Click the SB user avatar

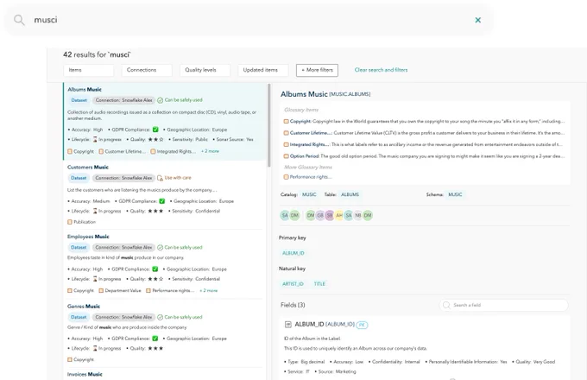point(330,215)
